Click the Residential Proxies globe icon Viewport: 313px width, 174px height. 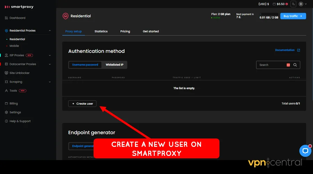(x=6, y=31)
